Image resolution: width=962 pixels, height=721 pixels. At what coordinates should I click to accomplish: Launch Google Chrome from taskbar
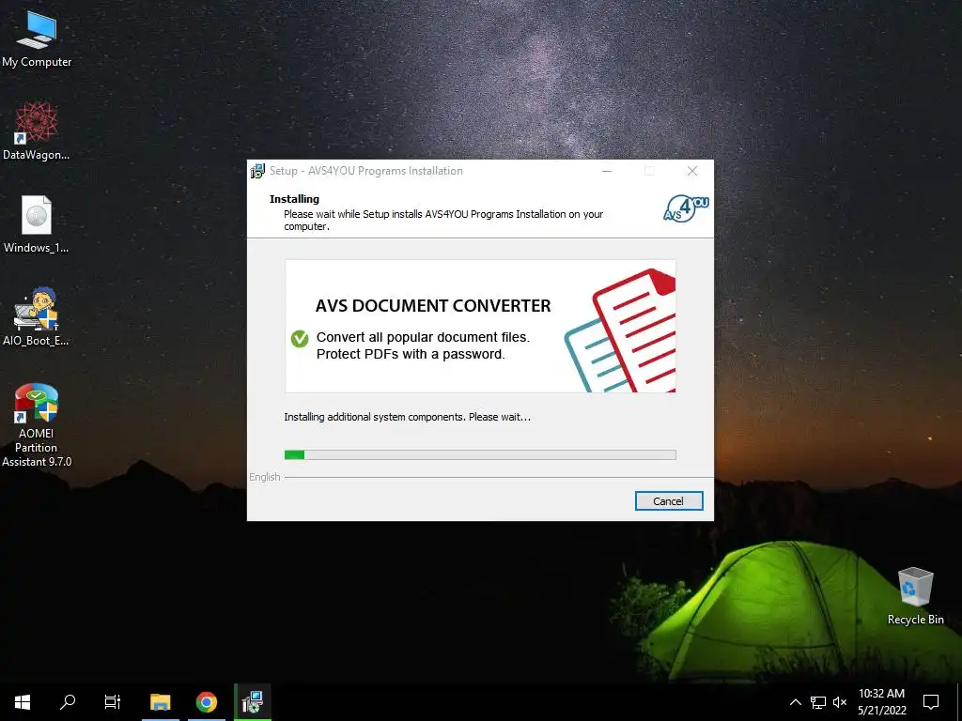[206, 702]
